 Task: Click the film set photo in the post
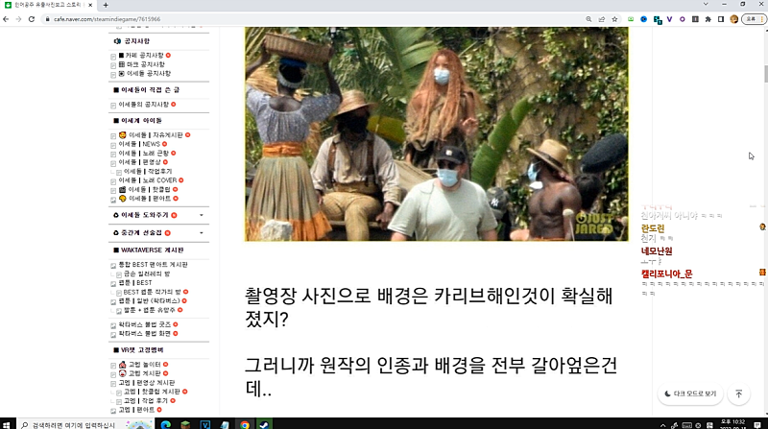click(437, 133)
